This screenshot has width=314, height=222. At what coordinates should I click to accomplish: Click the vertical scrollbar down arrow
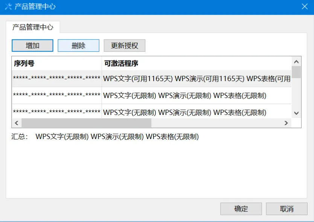click(x=296, y=113)
